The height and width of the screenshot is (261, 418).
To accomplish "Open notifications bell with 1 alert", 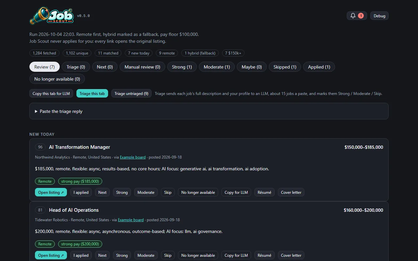I will 357,16.
